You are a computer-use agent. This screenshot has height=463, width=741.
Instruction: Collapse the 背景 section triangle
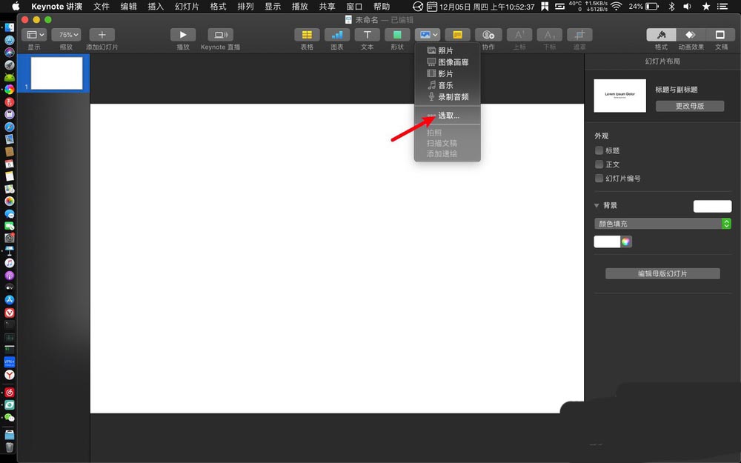click(597, 206)
